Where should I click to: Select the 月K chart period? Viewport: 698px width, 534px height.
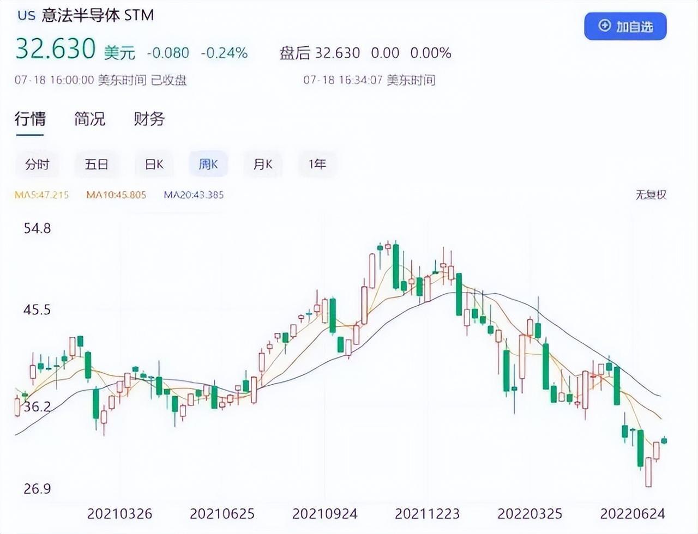point(263,164)
